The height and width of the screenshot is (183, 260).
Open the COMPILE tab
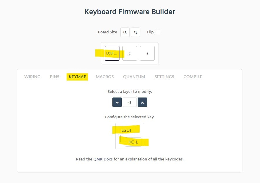click(x=193, y=77)
